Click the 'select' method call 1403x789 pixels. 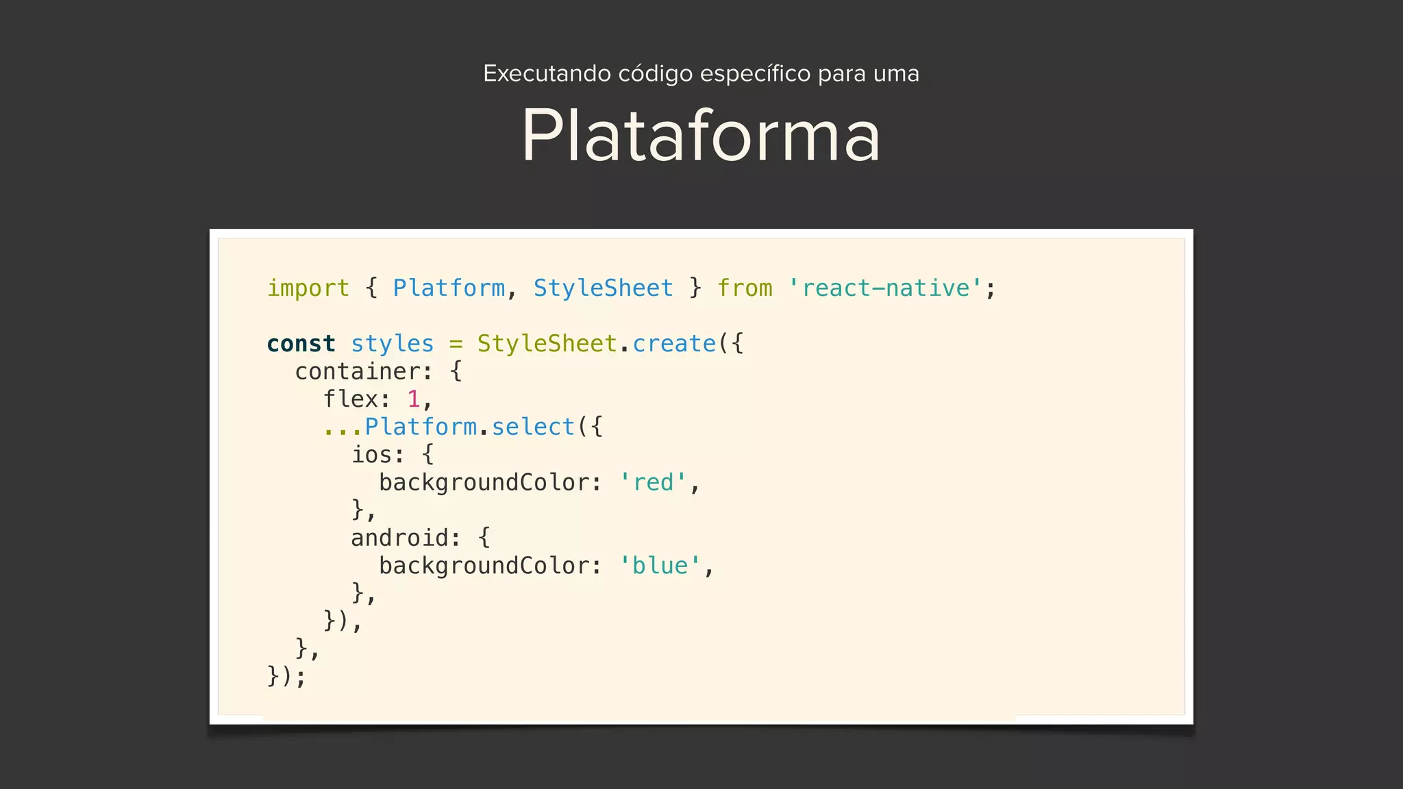click(x=533, y=427)
